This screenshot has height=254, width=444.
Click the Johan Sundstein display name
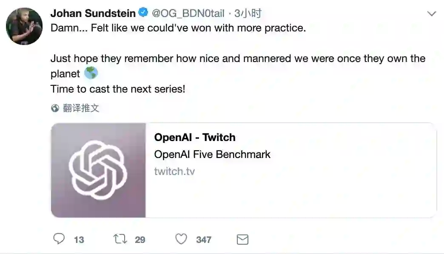[x=93, y=14]
